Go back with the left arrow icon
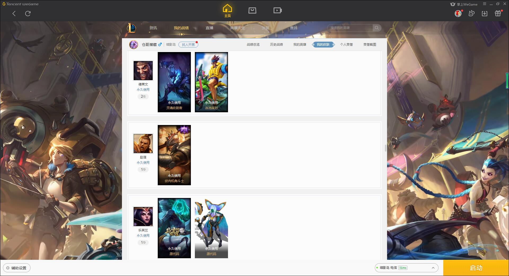Screen dimensions: 509x276 [14, 14]
